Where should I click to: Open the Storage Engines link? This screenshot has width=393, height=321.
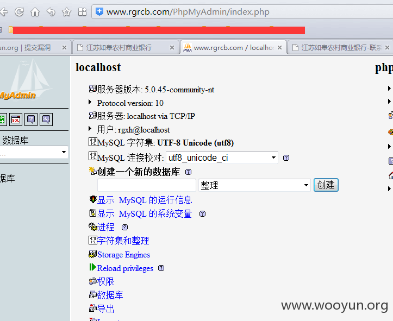point(123,254)
